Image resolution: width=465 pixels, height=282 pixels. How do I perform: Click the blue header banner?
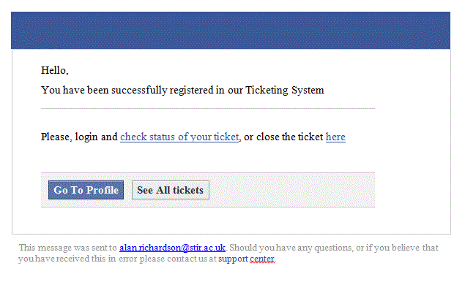tap(231, 31)
